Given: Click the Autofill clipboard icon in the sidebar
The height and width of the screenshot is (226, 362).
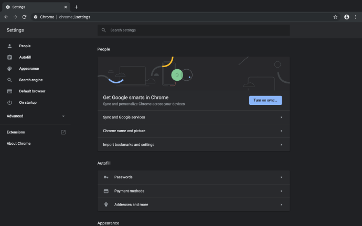Looking at the screenshot, I should click(9, 57).
